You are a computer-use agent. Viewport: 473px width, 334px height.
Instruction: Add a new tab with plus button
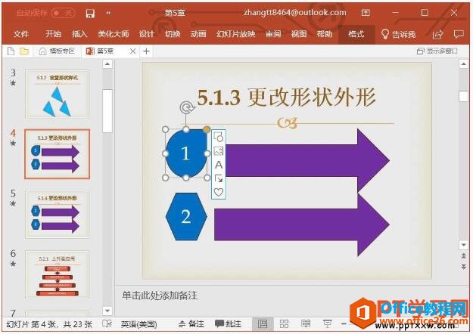pos(146,51)
